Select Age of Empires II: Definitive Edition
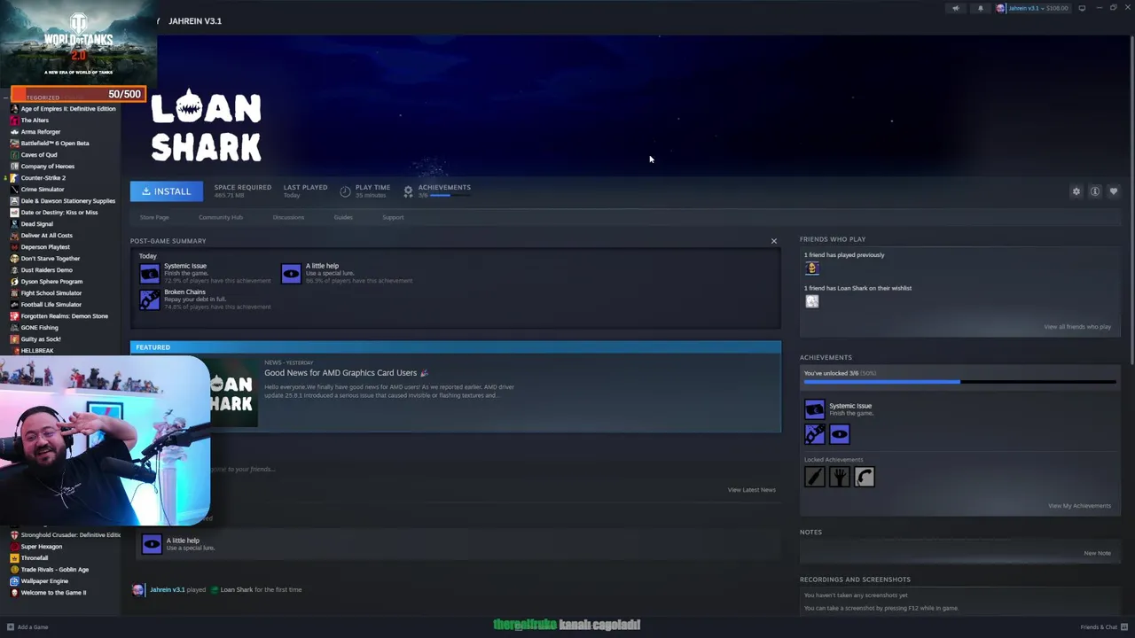This screenshot has width=1135, height=638. pos(67,108)
